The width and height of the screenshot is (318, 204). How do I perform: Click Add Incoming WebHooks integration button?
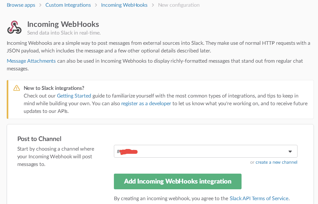point(178,182)
